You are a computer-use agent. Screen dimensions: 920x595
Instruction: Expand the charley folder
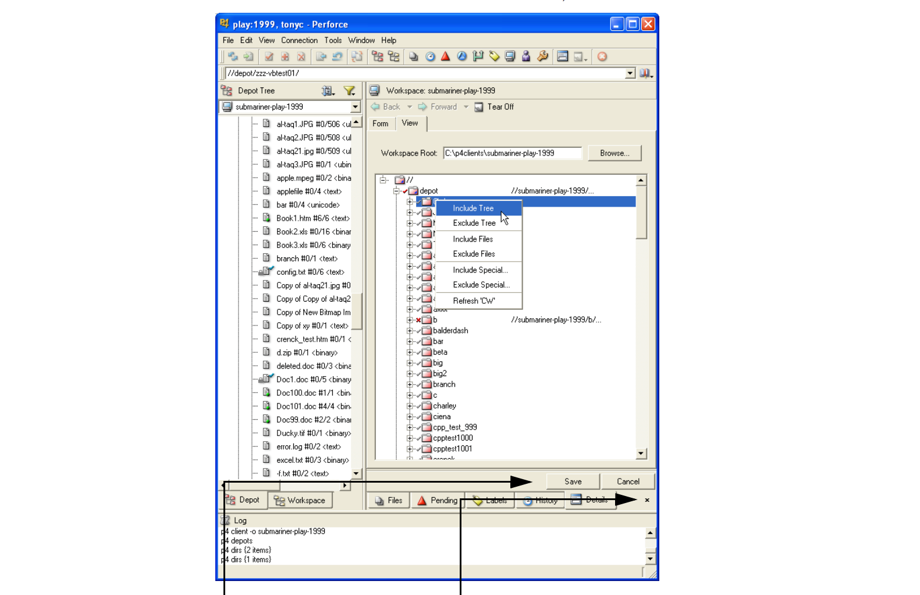pyautogui.click(x=410, y=406)
